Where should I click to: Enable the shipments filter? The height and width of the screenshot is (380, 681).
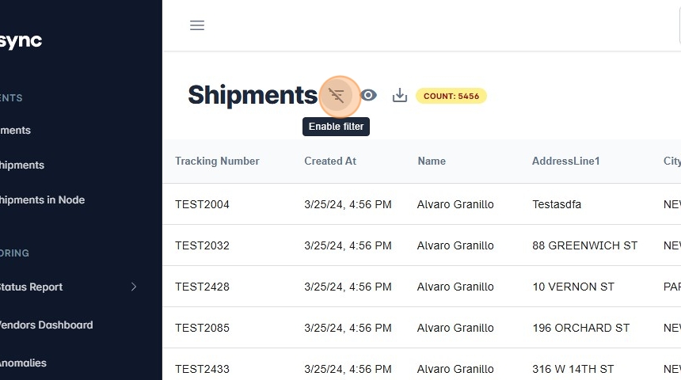coord(337,96)
